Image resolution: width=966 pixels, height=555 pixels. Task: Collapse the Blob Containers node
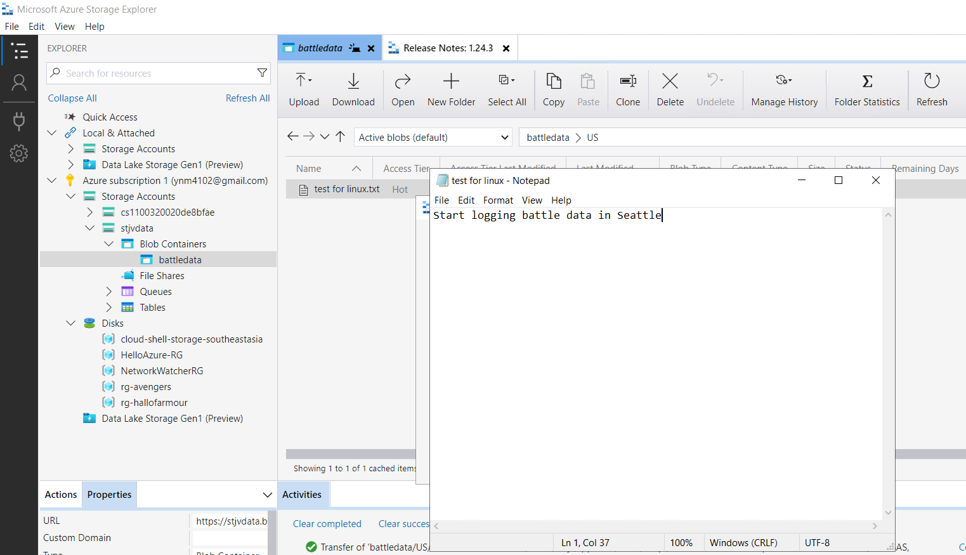109,244
